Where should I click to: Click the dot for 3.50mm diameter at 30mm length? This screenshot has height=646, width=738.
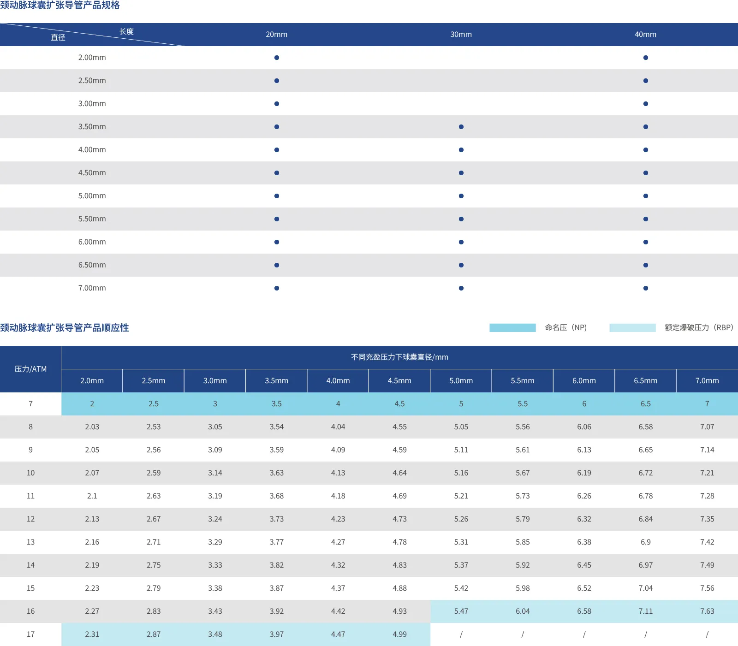[x=461, y=127]
